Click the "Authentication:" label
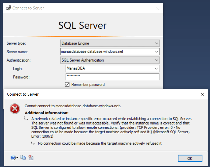This screenshot has height=167, width=210. (x=19, y=60)
